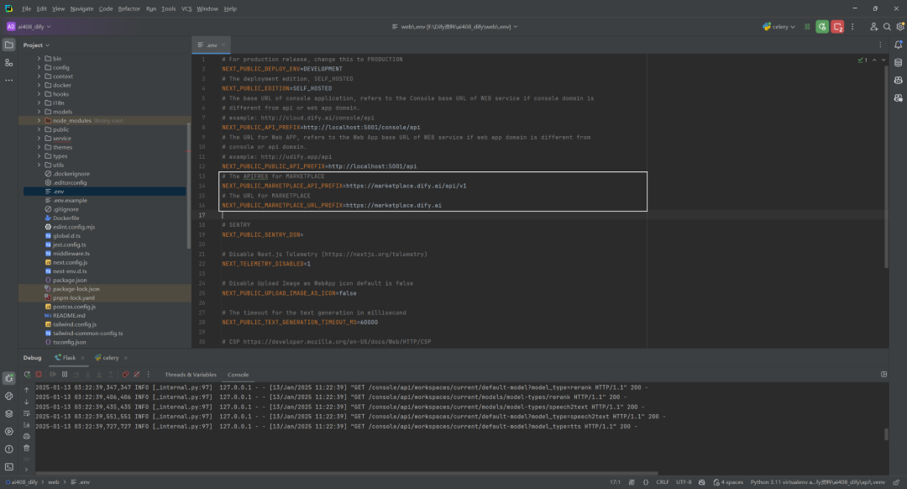The height and width of the screenshot is (489, 907).
Task: Open the Project tool window icon
Action: 8,45
